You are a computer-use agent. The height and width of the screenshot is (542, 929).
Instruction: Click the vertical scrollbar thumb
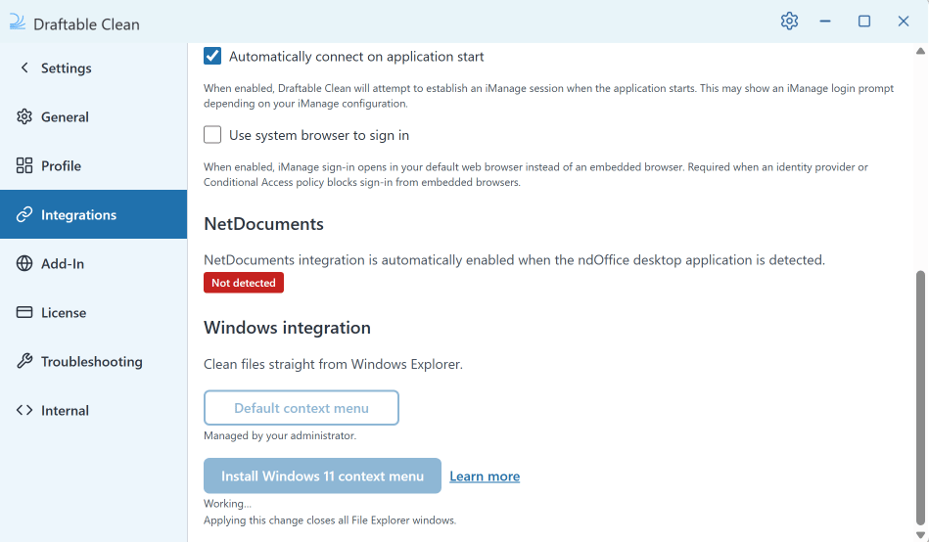[920, 397]
